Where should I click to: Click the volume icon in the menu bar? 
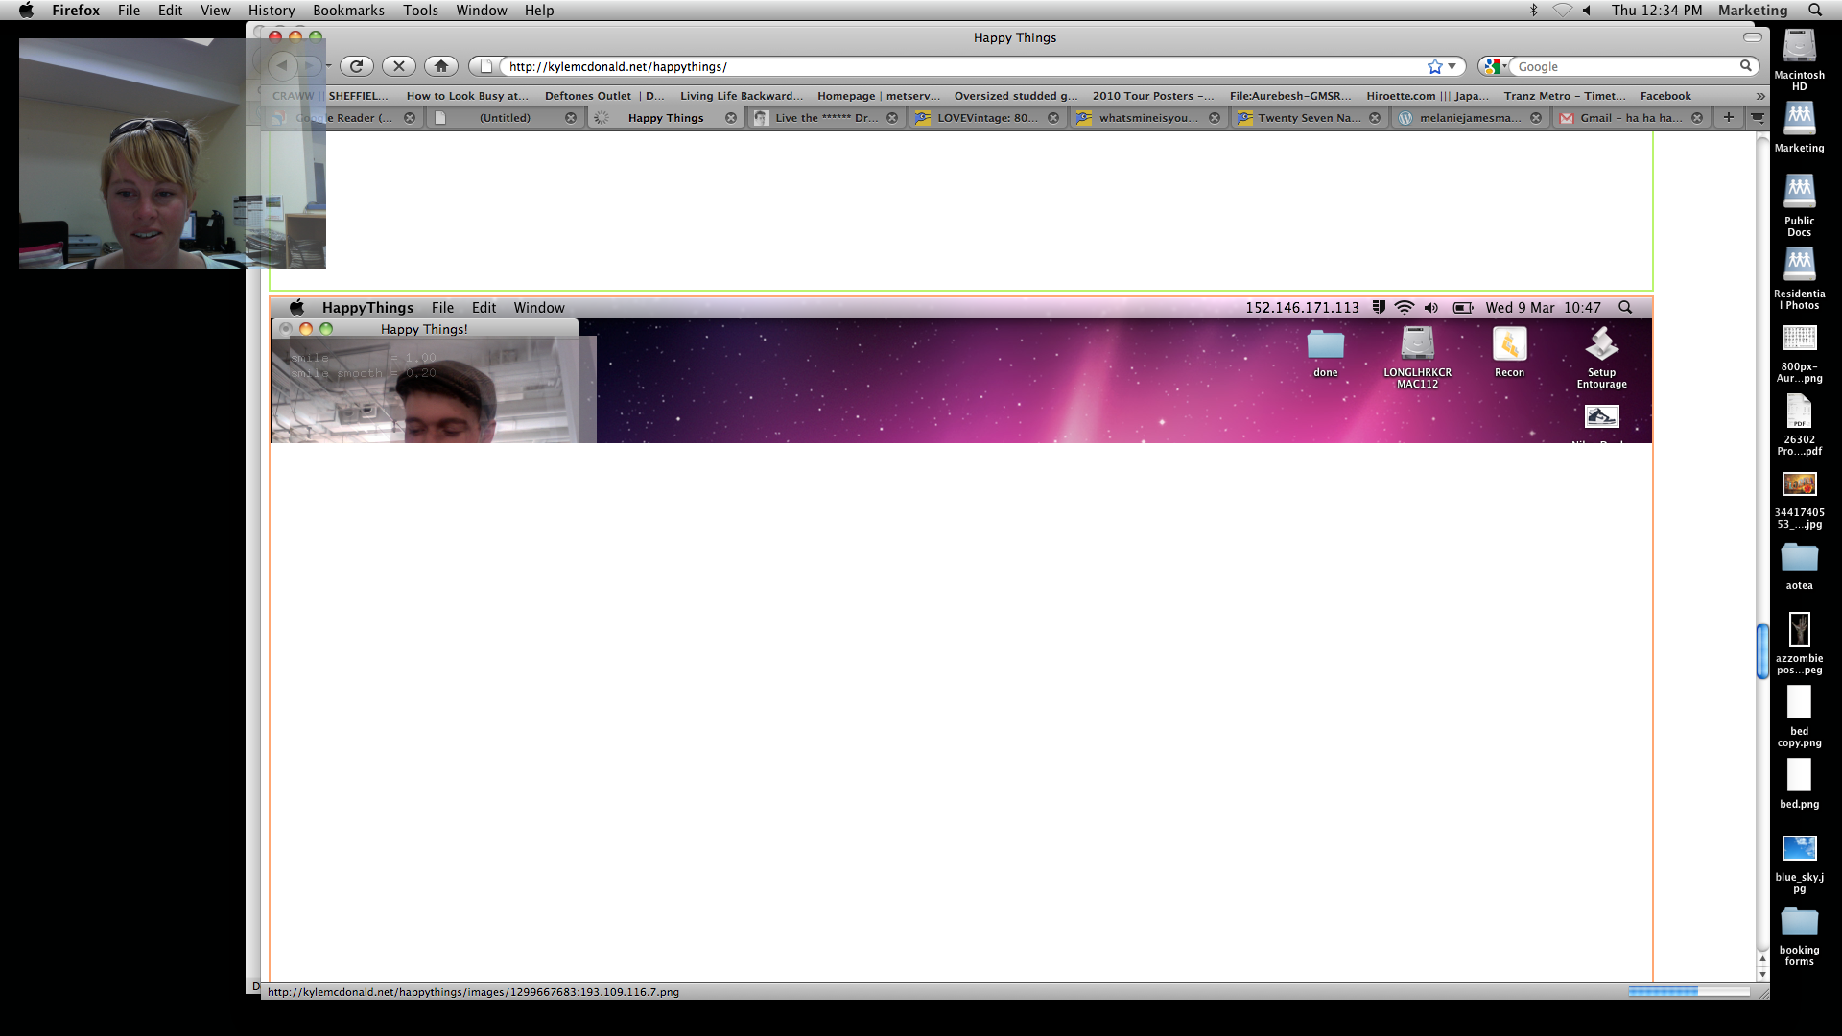pos(1587,11)
